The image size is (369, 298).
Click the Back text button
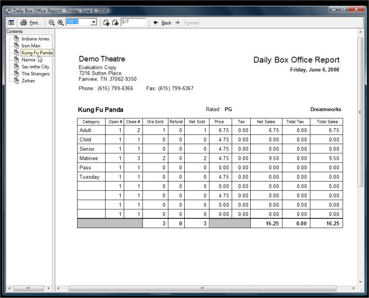(x=166, y=23)
